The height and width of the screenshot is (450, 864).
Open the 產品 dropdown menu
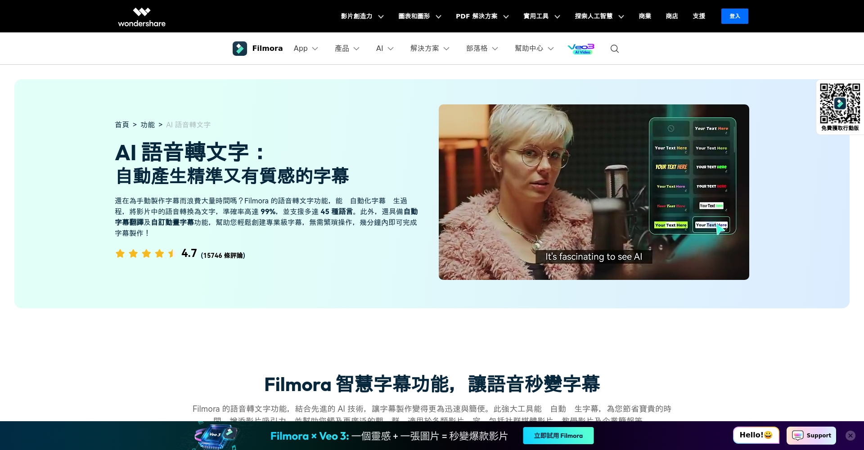coord(347,49)
